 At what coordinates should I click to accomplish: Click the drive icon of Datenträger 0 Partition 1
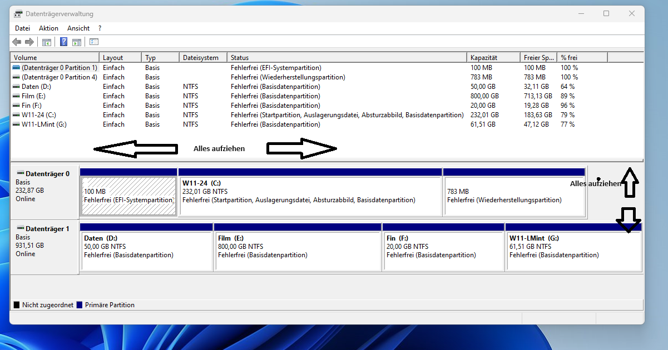(x=16, y=68)
